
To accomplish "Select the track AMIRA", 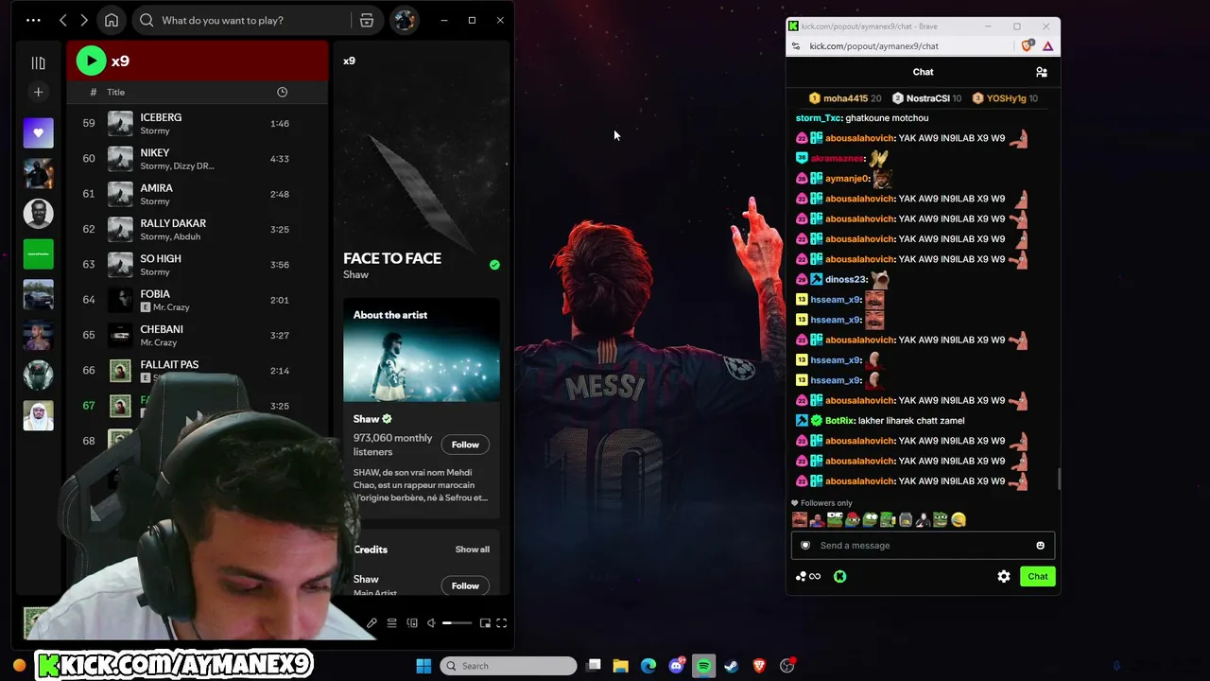I will [x=198, y=194].
